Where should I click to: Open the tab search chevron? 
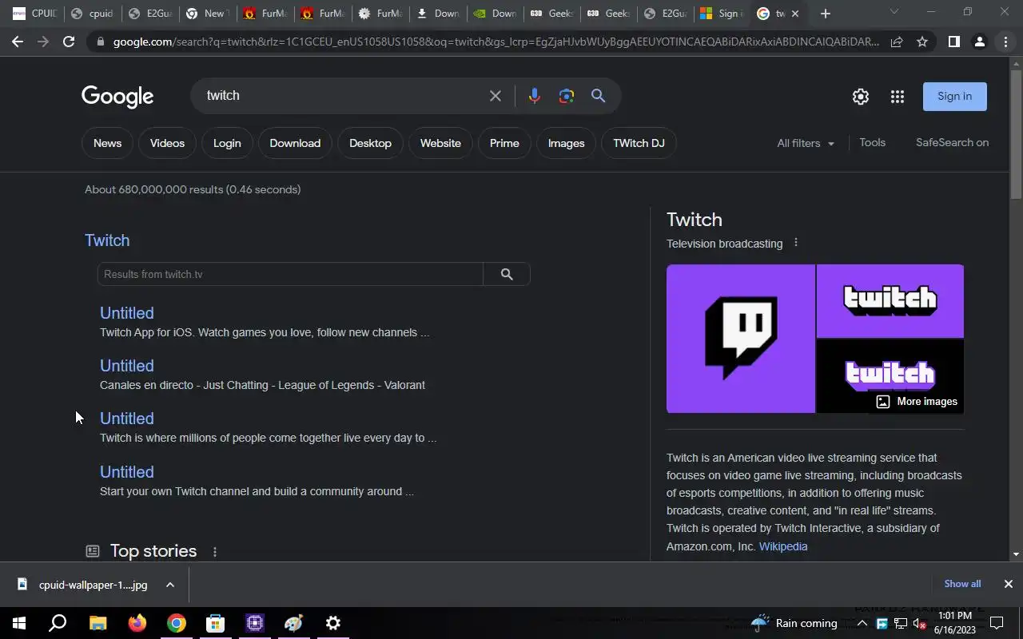coord(894,12)
